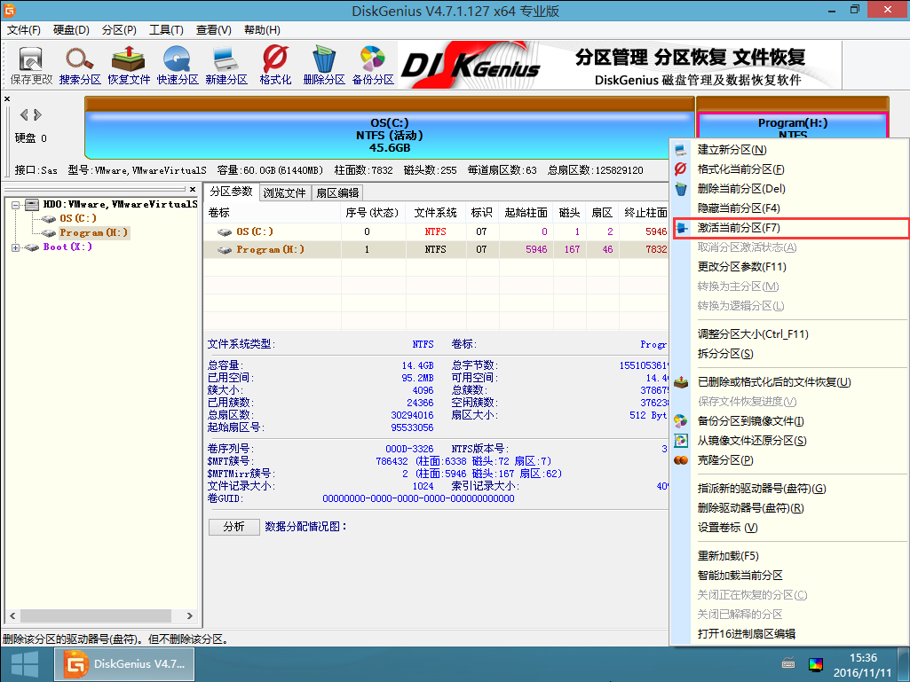This screenshot has height=682, width=910.
Task: Close the disk map panel with X
Action: coord(7,99)
